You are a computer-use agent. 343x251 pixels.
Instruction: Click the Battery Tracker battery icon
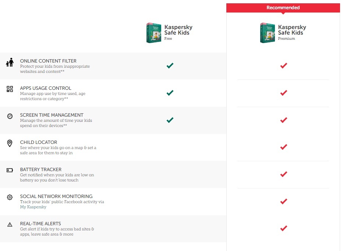point(10,170)
